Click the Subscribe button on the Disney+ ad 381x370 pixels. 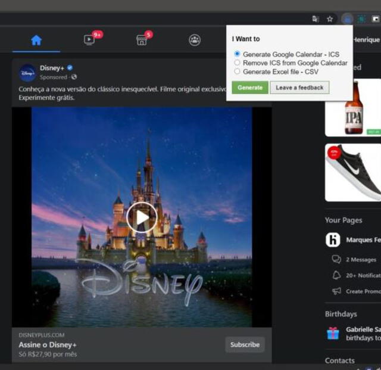click(245, 344)
